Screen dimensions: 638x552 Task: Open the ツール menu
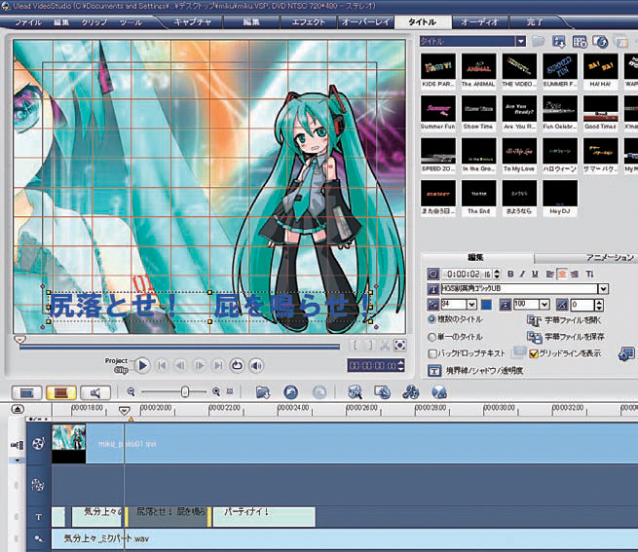pyautogui.click(x=131, y=22)
